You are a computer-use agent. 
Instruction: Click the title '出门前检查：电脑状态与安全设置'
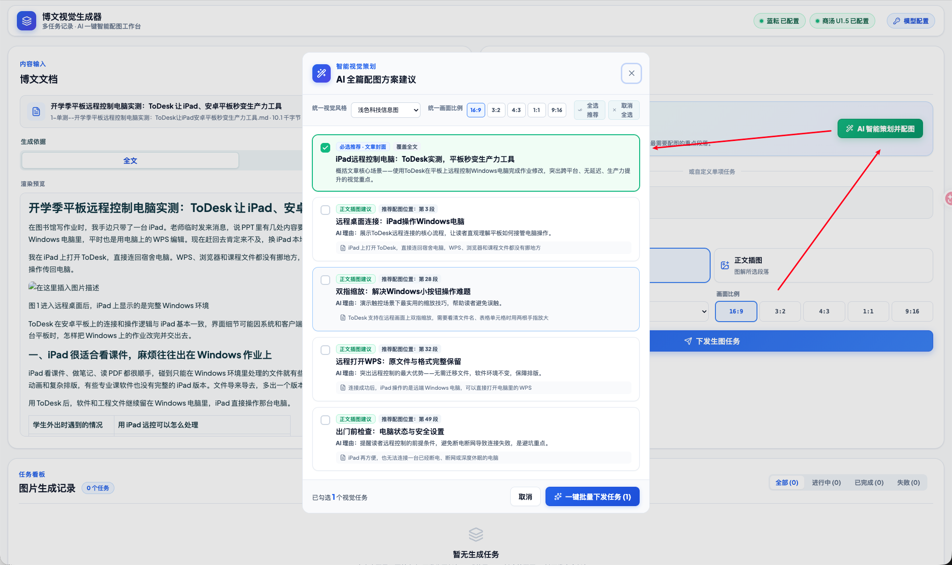pos(390,431)
